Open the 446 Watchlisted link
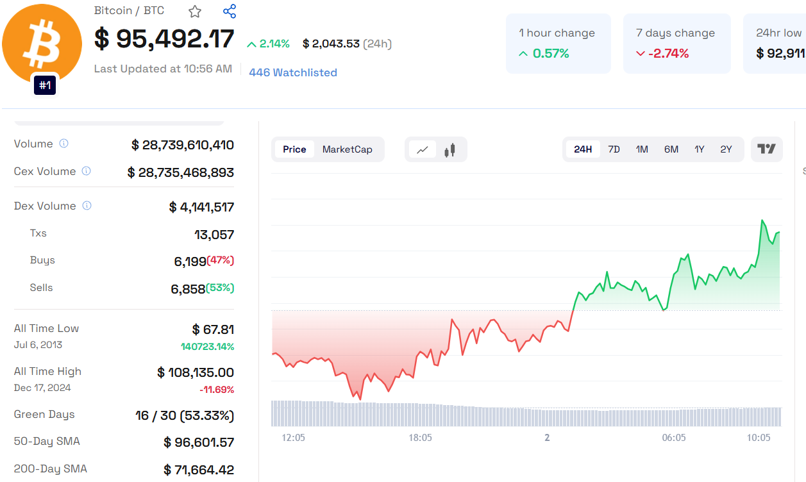 293,72
